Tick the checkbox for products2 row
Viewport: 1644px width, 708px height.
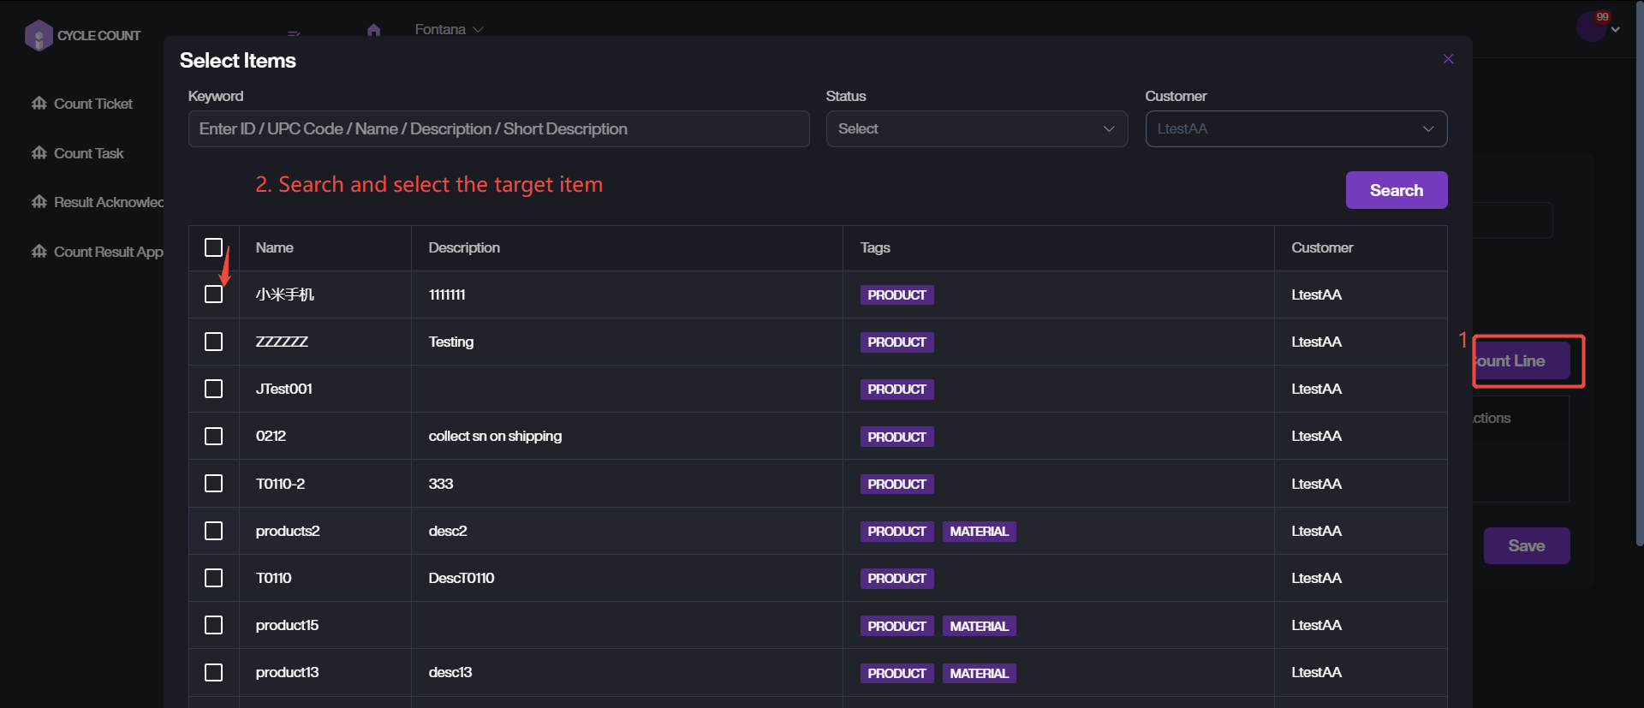tap(214, 531)
